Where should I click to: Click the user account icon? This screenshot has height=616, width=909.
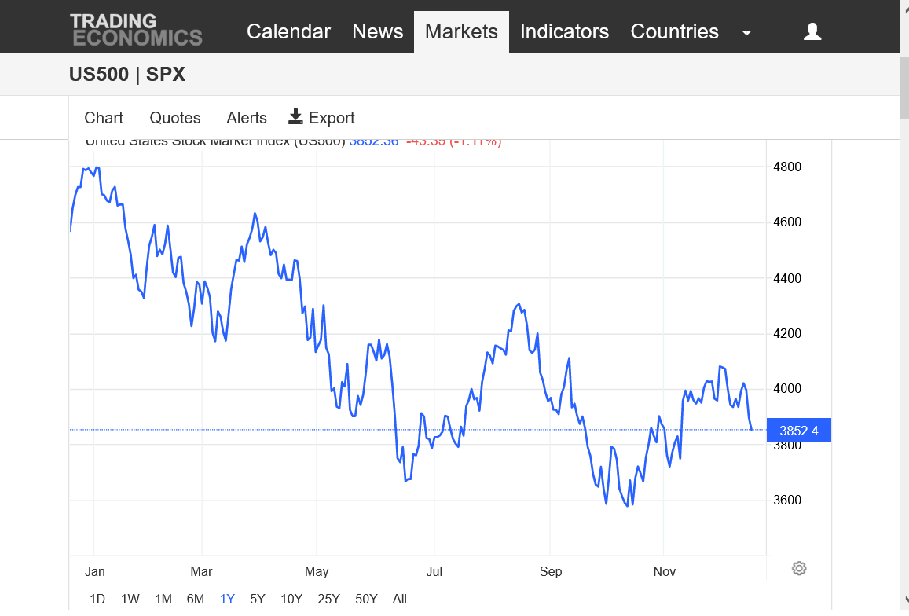(812, 31)
